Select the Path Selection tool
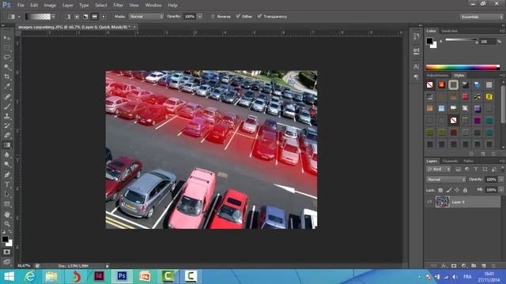Image resolution: width=506 pixels, height=284 pixels. coord(7,194)
